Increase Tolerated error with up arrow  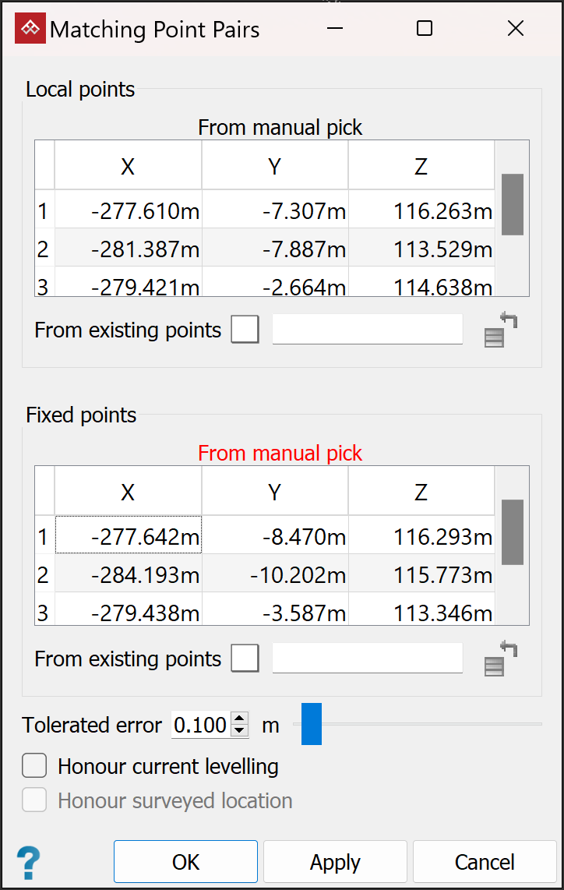pos(241,719)
